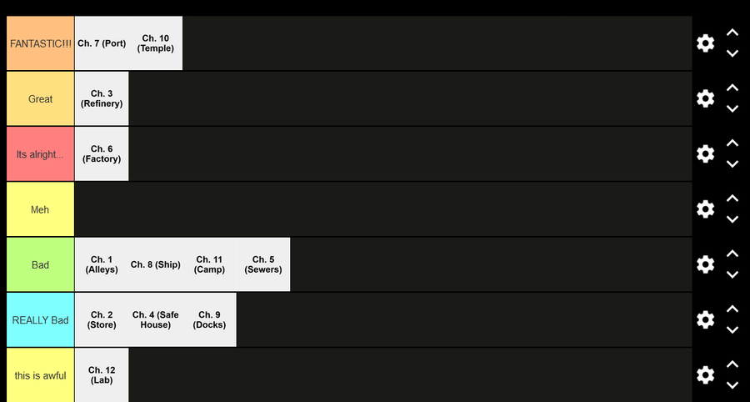Click the Meh tier settings gear
The image size is (750, 402).
point(705,209)
